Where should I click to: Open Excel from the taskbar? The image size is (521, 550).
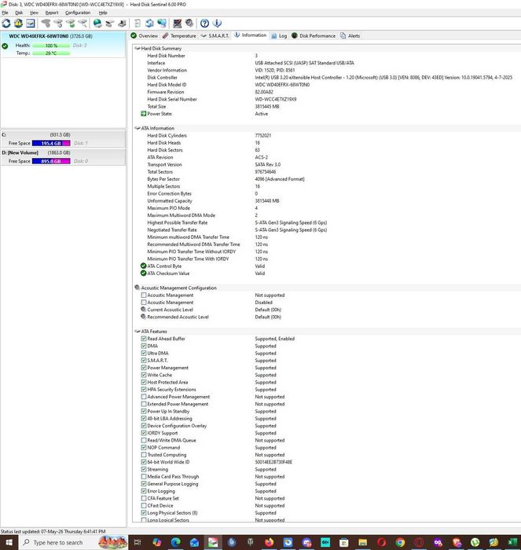[x=512, y=542]
